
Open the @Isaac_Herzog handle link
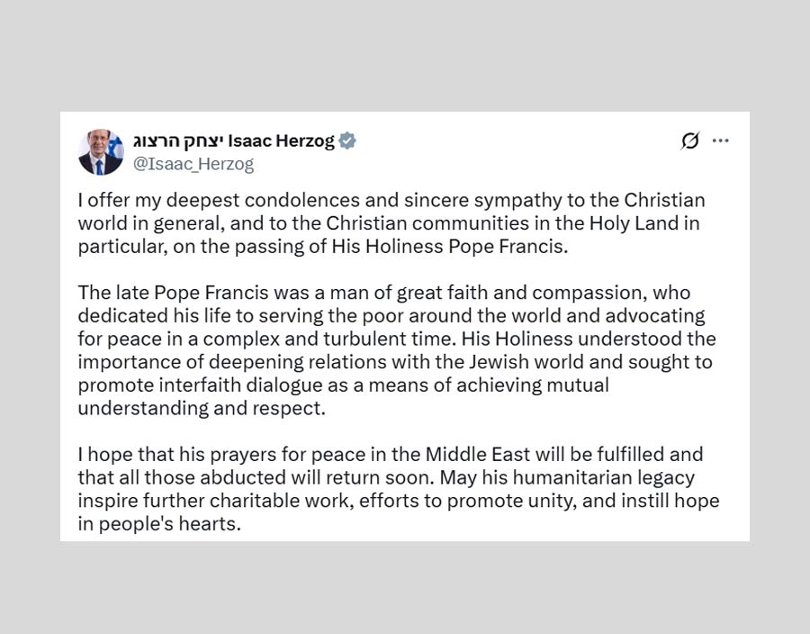193,164
